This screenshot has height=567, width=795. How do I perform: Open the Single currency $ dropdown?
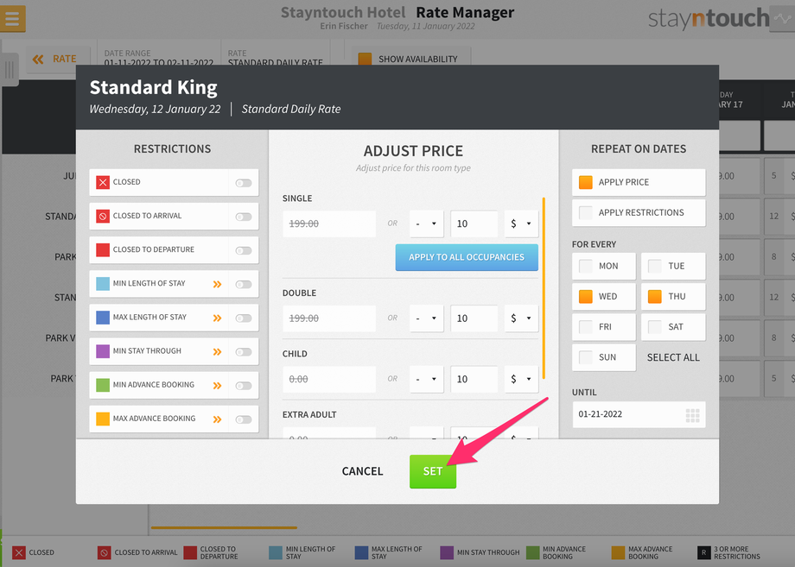click(521, 224)
